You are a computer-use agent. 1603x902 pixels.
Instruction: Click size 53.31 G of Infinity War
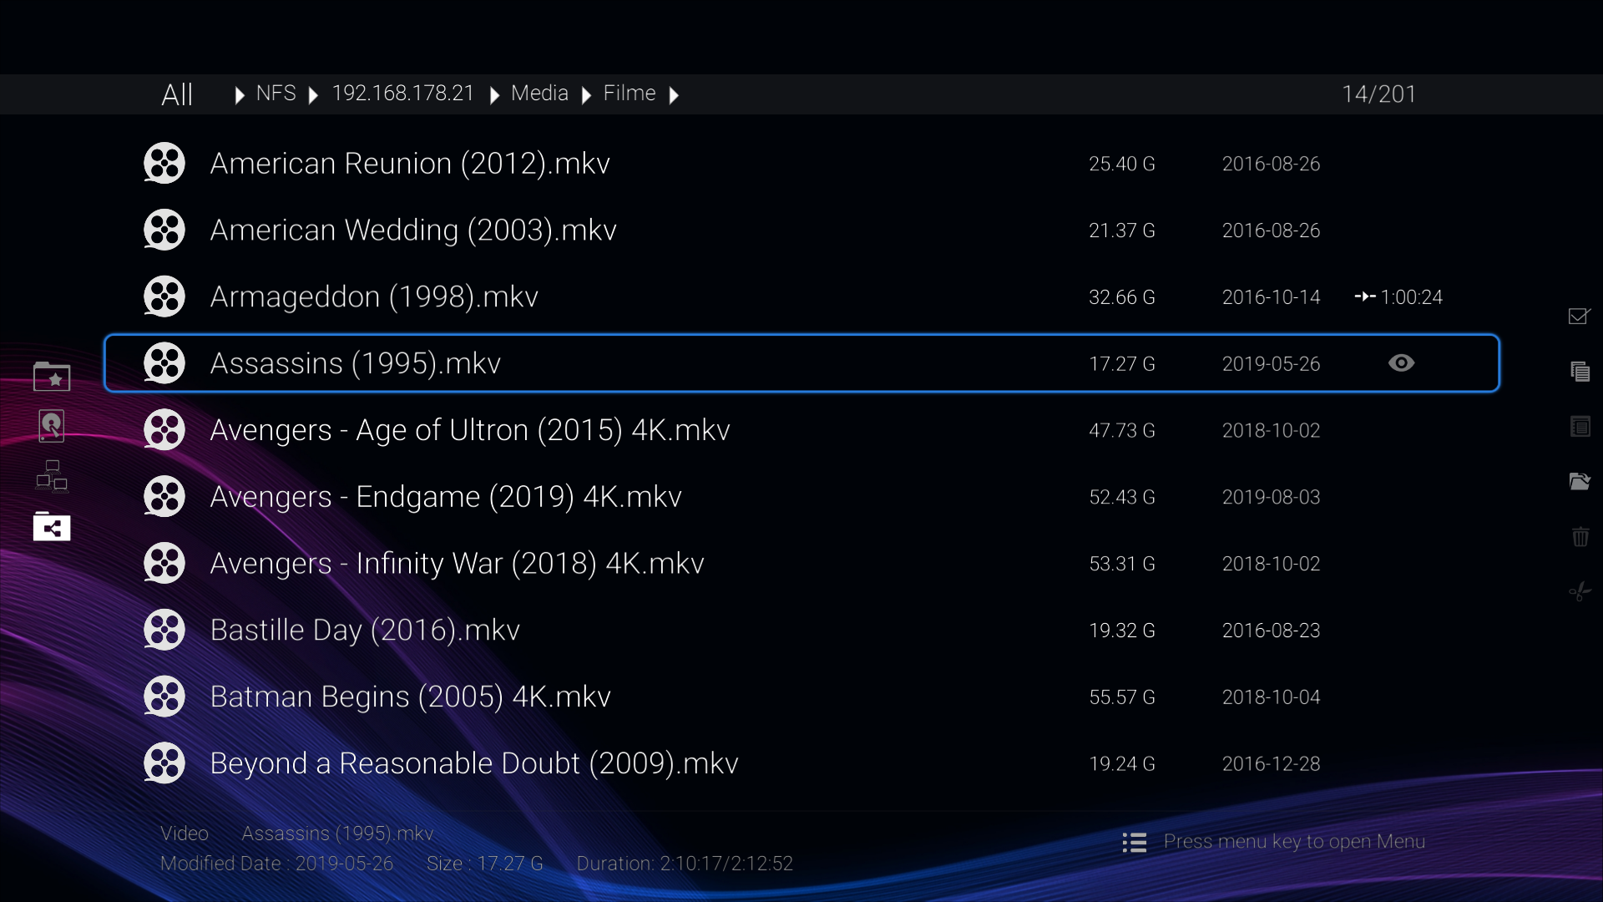pyautogui.click(x=1122, y=564)
